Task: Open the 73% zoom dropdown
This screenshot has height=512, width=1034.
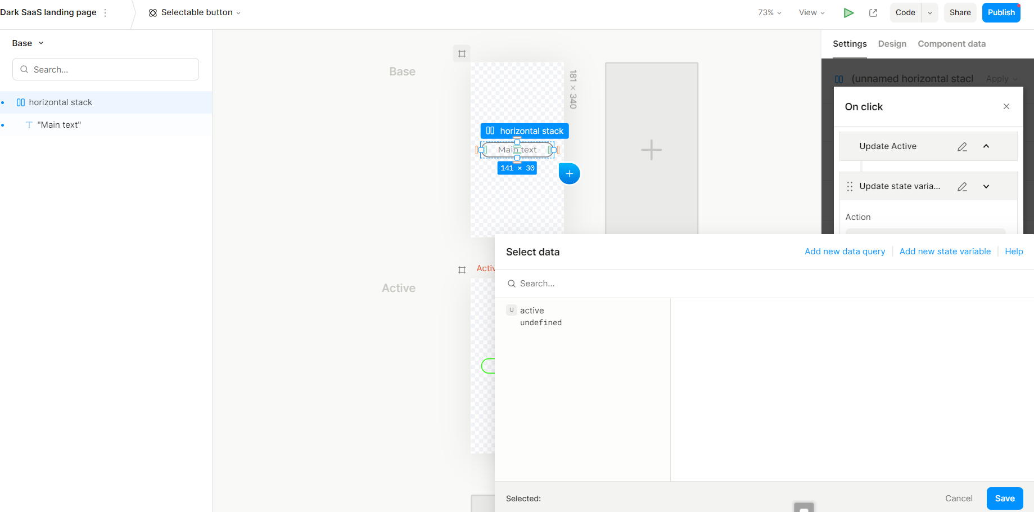Action: [x=769, y=12]
